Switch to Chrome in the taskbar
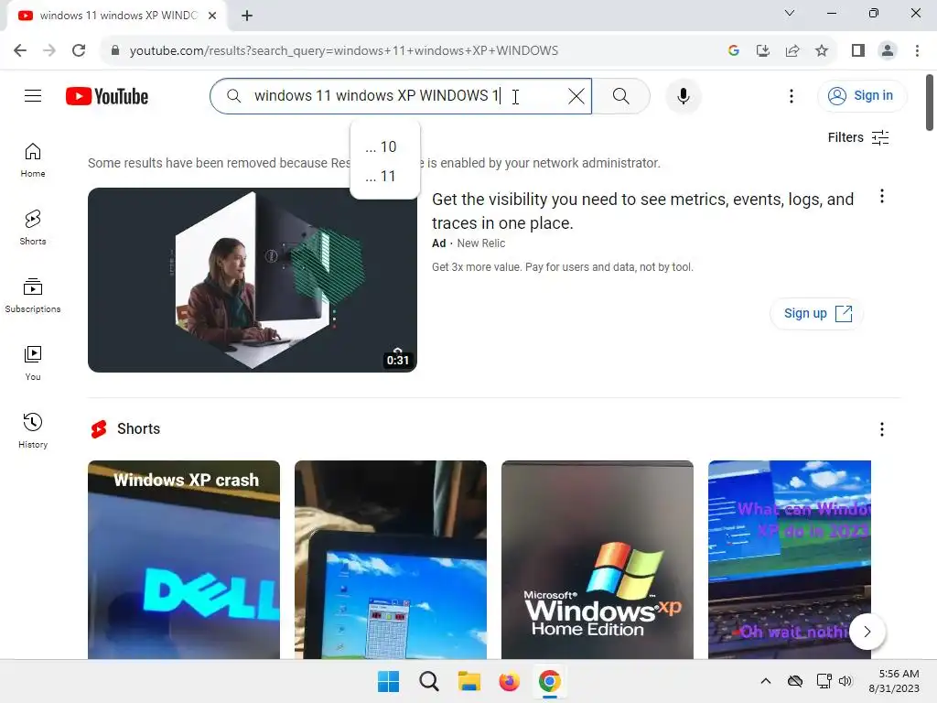Viewport: 937px width, 703px height. click(x=549, y=681)
